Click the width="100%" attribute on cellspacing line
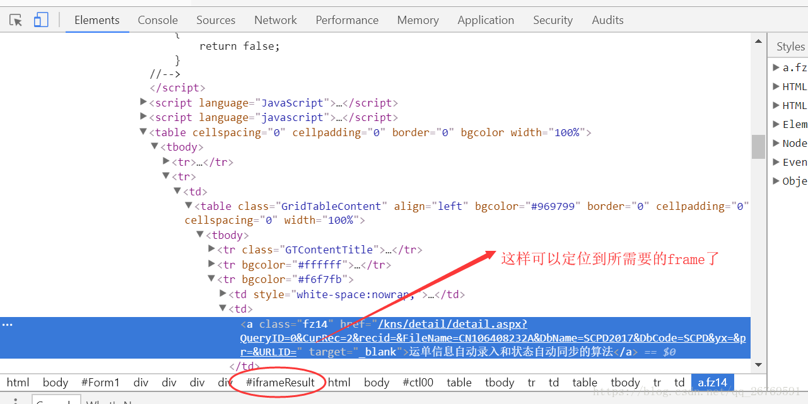This screenshot has height=404, width=808. 322,220
